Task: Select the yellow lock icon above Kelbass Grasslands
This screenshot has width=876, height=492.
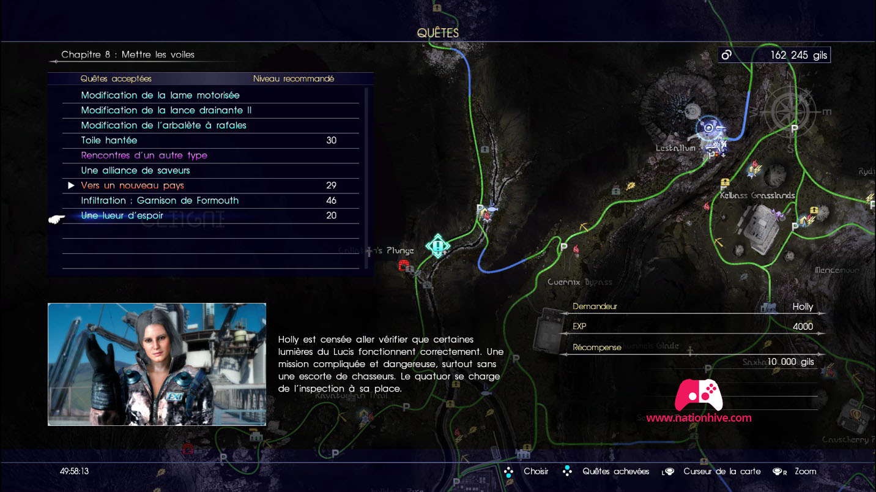Action: 726,182
